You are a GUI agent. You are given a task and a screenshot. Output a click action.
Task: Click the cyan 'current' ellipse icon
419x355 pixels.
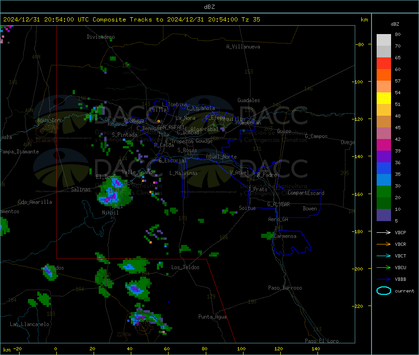coord(384,291)
